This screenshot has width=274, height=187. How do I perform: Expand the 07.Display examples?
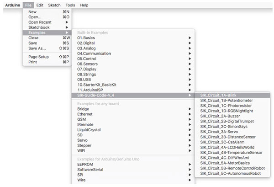tap(133, 69)
